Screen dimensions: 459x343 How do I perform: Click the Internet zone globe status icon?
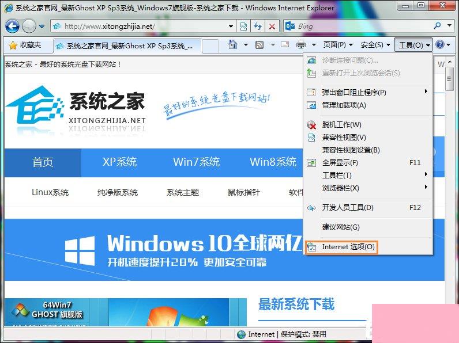click(x=241, y=334)
